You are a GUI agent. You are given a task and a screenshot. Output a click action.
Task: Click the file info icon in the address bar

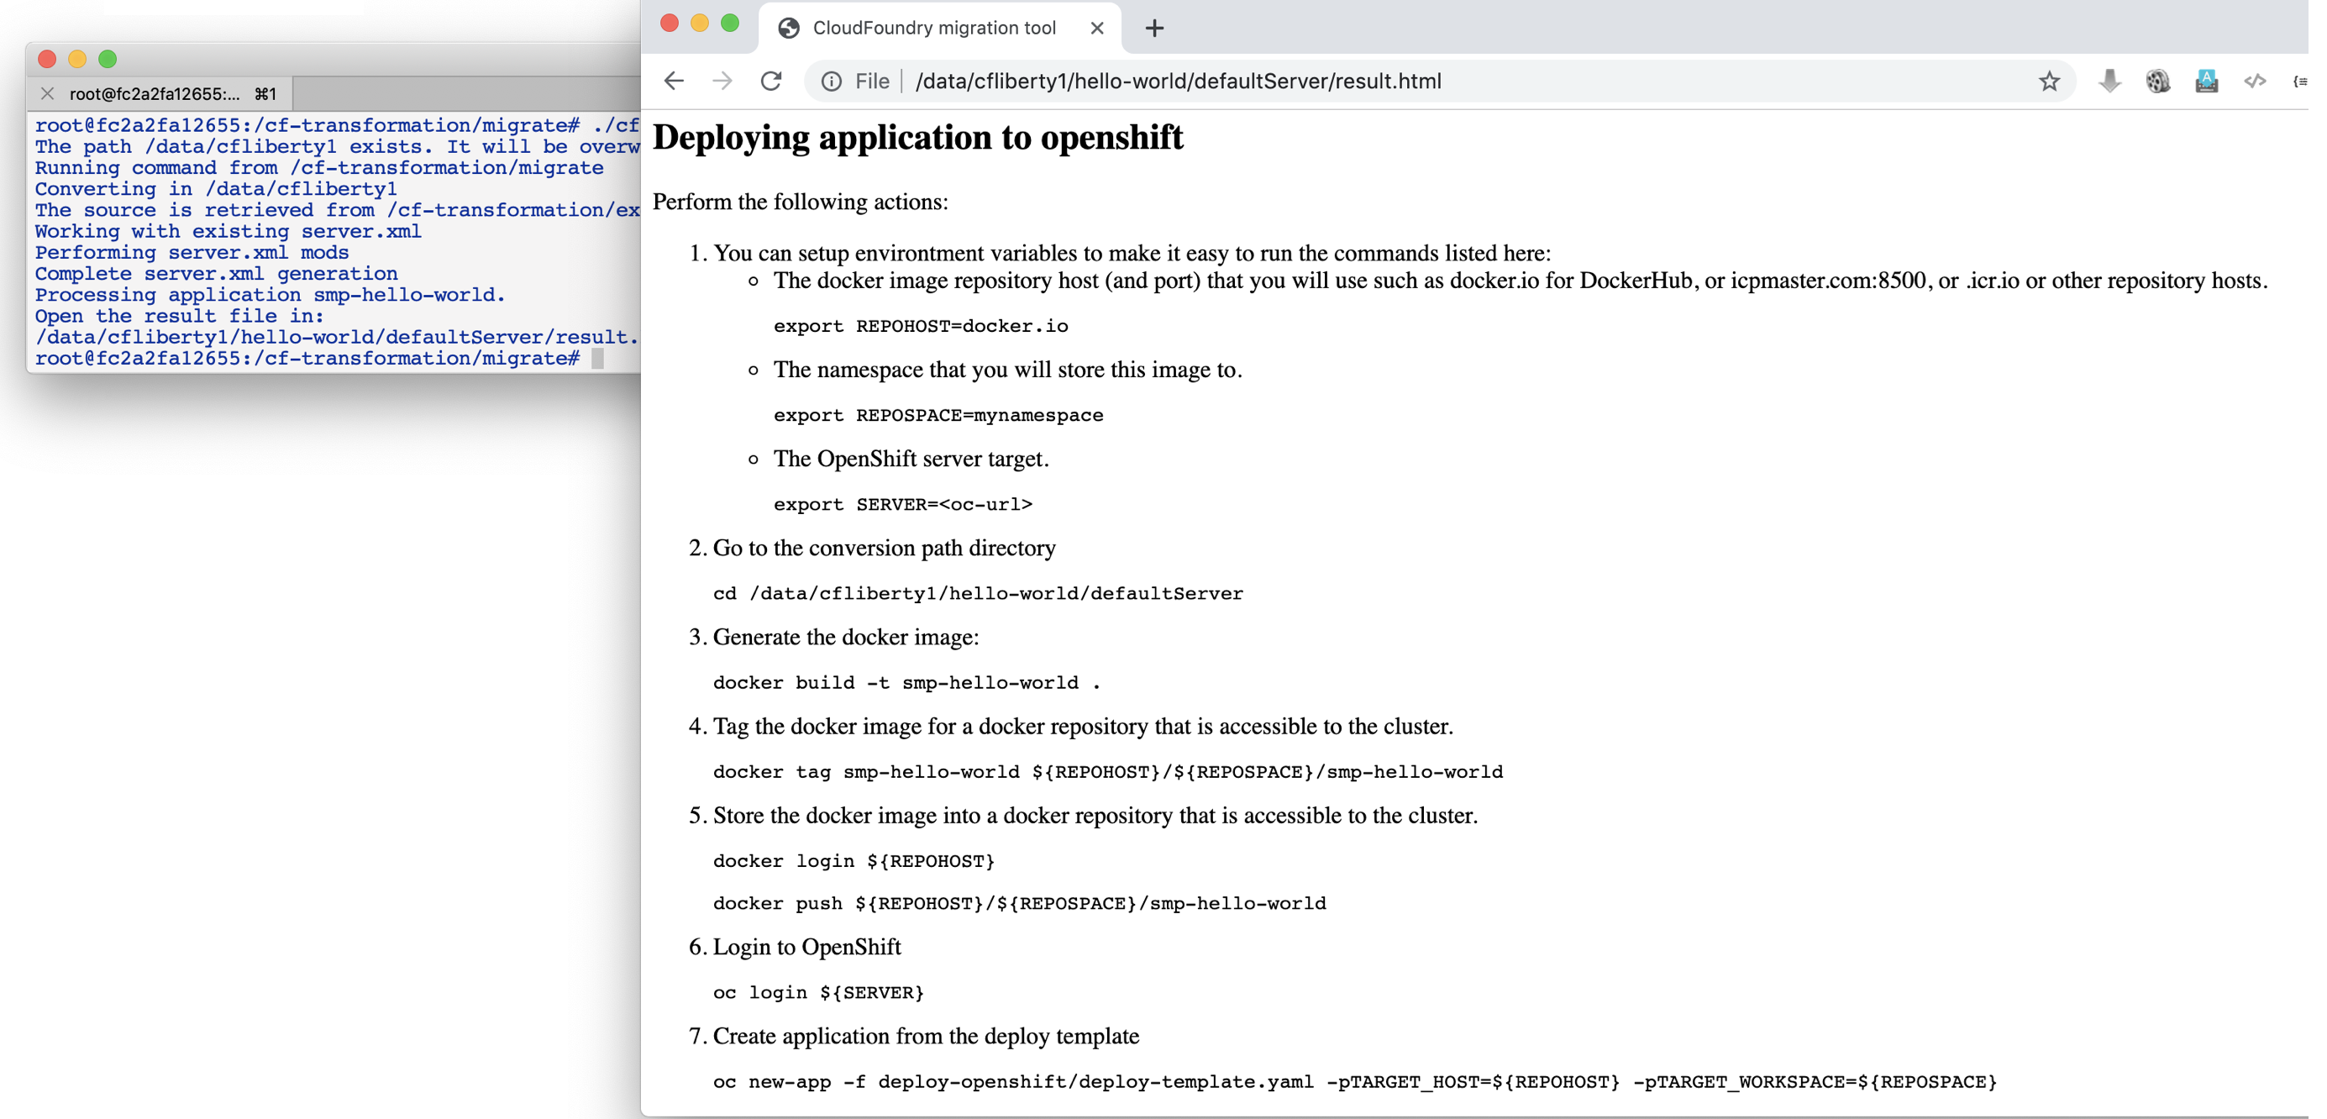click(831, 81)
